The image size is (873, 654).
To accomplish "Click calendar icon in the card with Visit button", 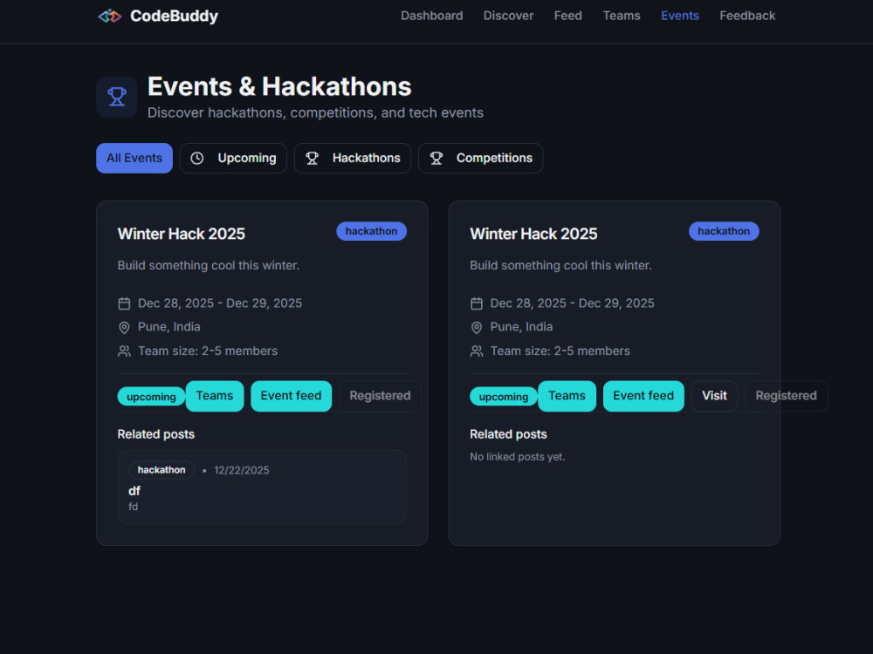I will [477, 303].
